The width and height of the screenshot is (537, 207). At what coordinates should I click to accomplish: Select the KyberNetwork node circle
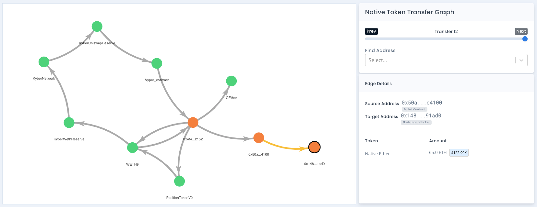click(44, 62)
